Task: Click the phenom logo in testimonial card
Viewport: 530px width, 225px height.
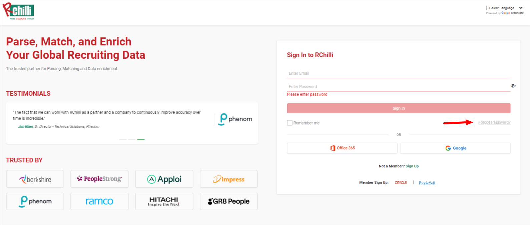Action: pyautogui.click(x=235, y=119)
